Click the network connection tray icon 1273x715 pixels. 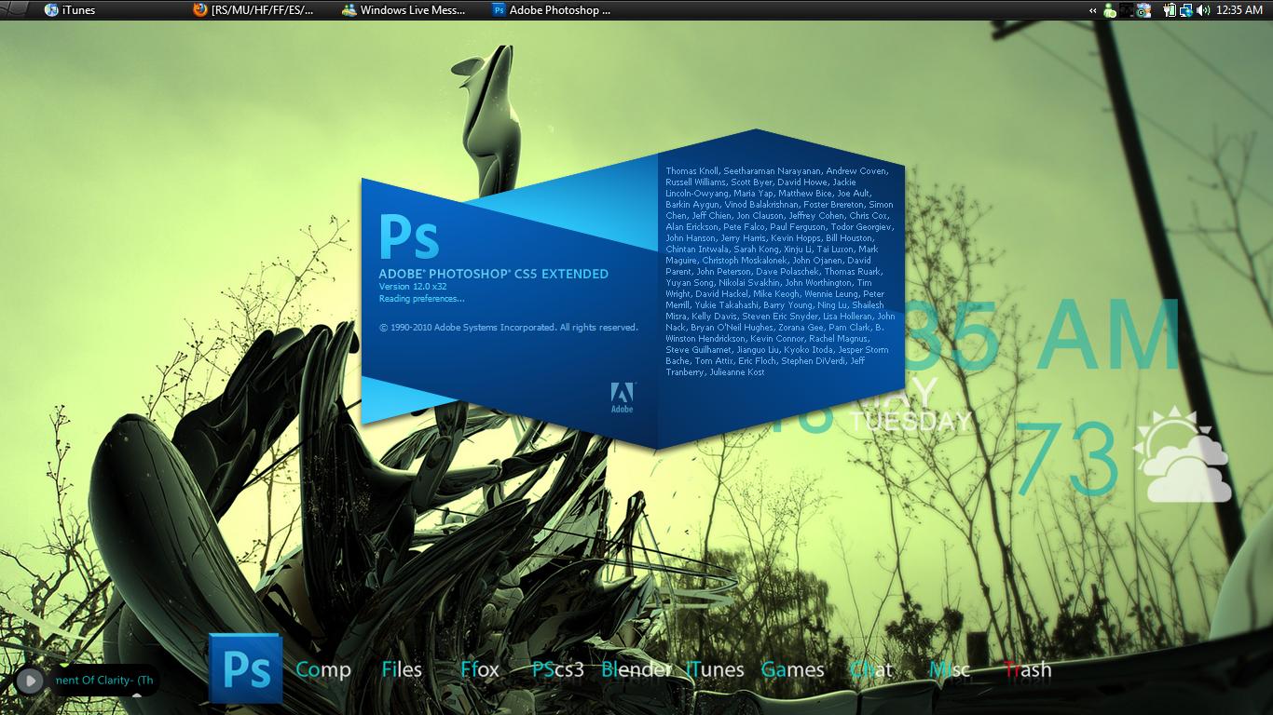tap(1185, 10)
